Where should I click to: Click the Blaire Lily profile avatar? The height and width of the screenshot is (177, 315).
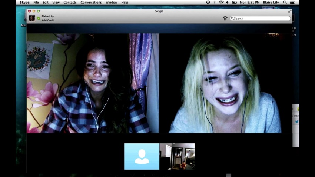coord(32,18)
